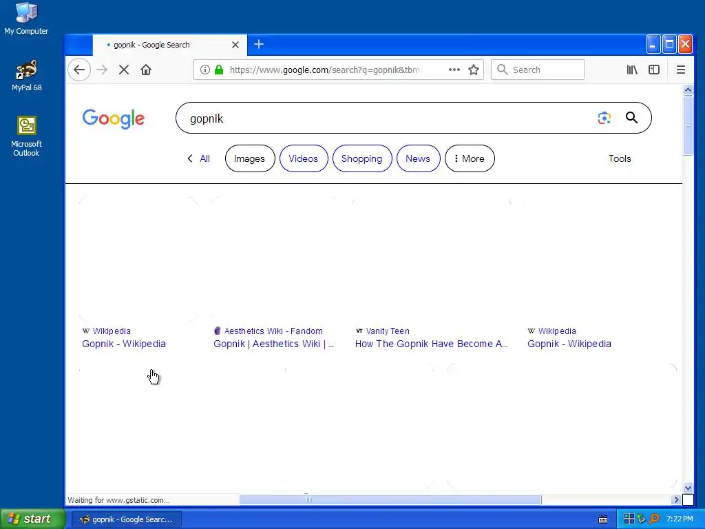This screenshot has width=705, height=529.
Task: Select the Images filter
Action: pyautogui.click(x=249, y=158)
